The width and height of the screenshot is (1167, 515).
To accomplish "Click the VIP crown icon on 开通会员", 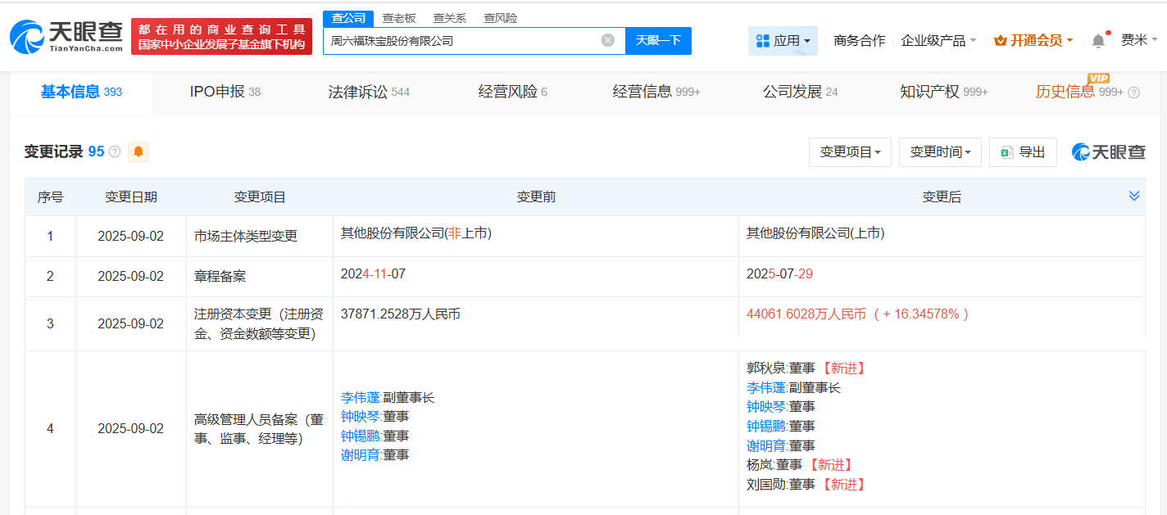I will point(1000,40).
